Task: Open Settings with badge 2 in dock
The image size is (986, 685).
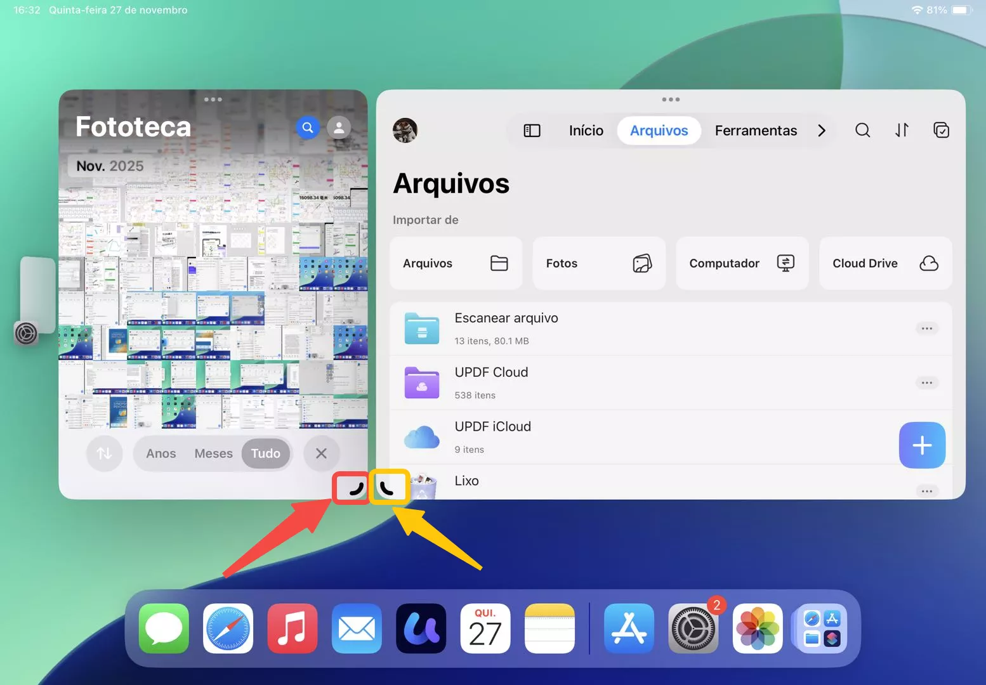Action: 693,629
